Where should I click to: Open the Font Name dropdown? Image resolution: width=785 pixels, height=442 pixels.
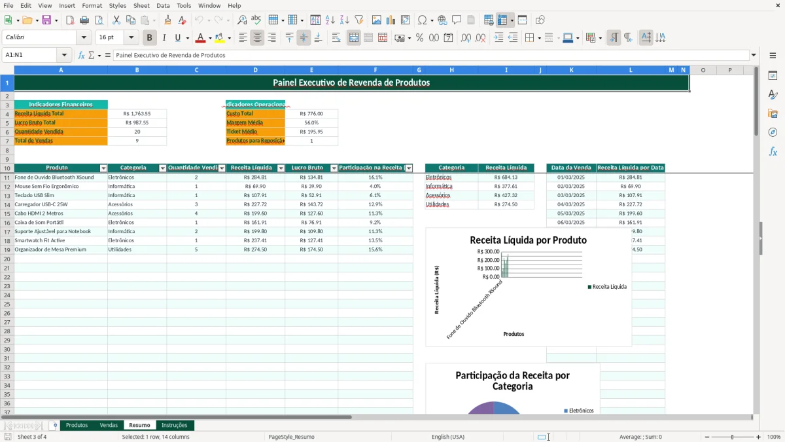click(x=84, y=38)
